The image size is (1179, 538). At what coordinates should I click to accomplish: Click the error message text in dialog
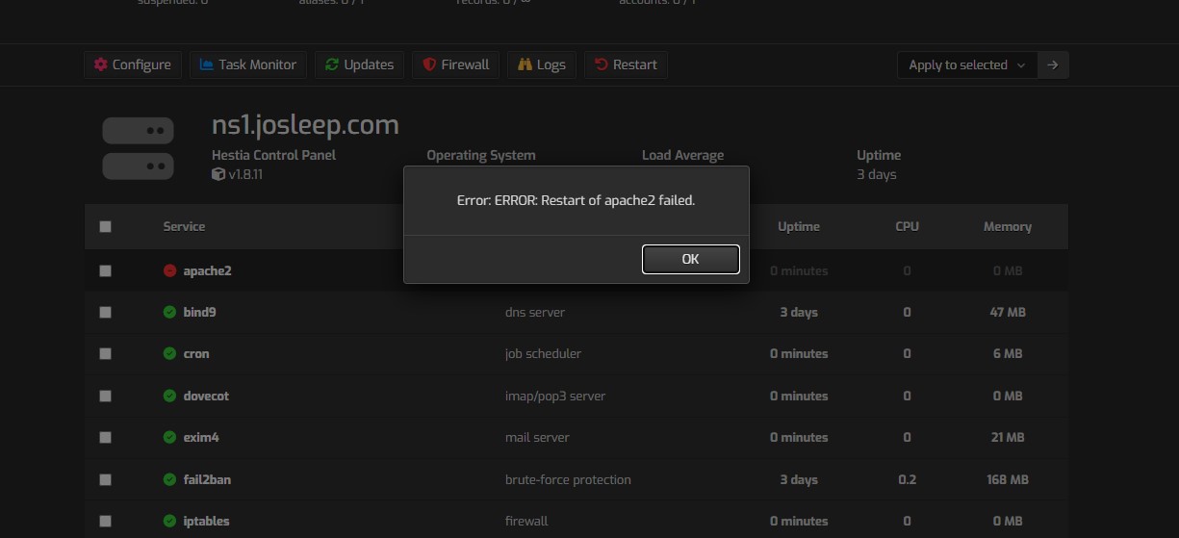click(x=576, y=200)
